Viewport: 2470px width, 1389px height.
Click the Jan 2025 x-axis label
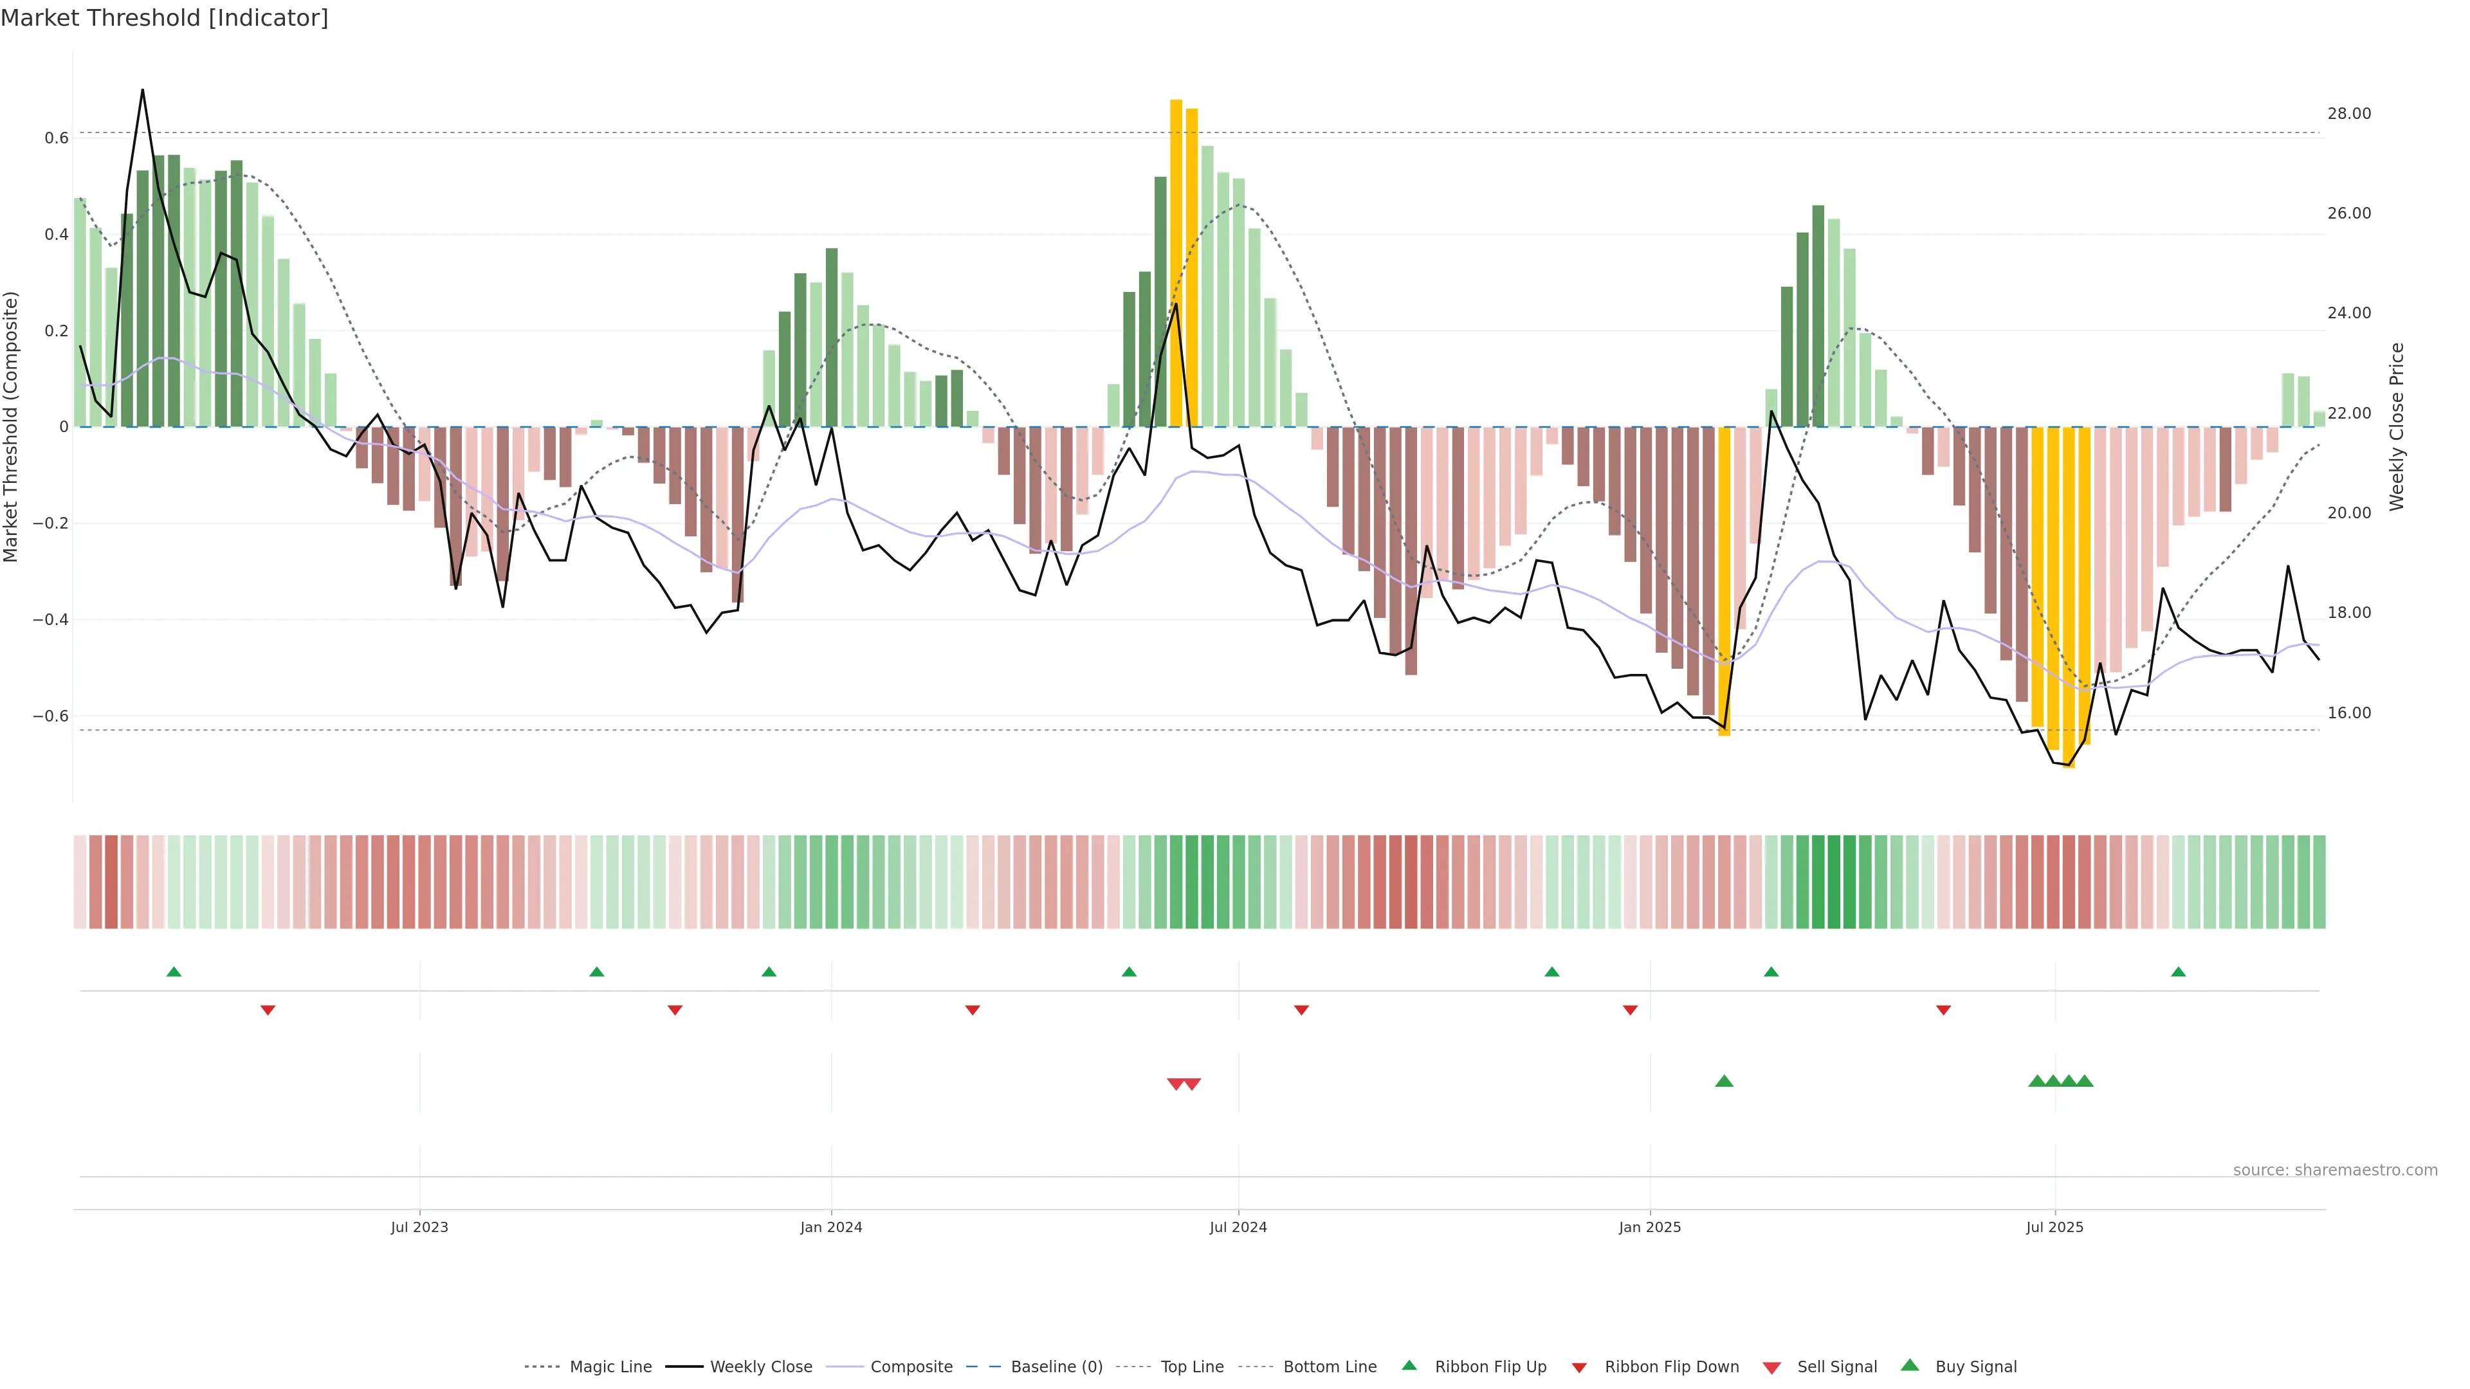click(x=1649, y=1227)
